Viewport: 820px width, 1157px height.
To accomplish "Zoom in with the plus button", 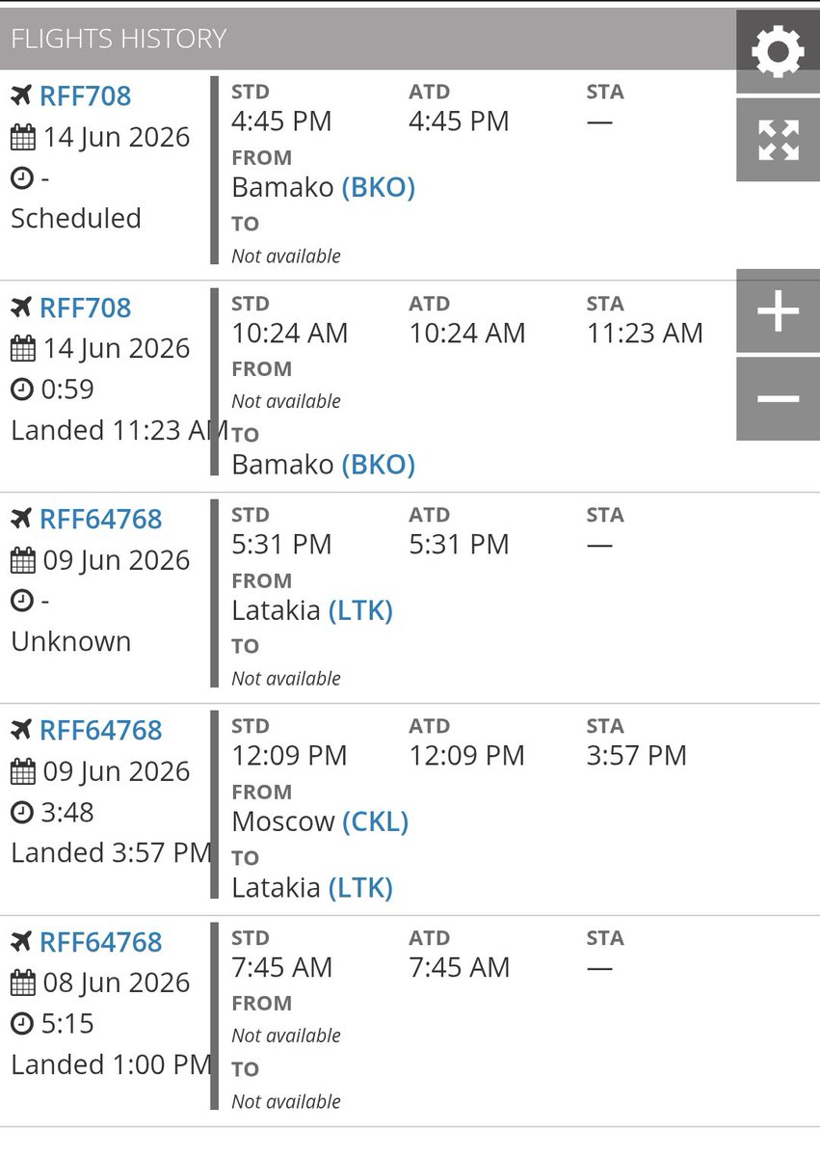I will pyautogui.click(x=778, y=311).
